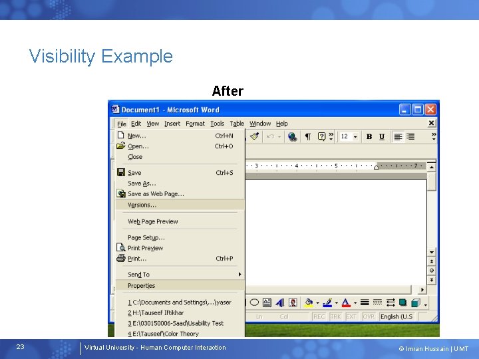This screenshot has width=479, height=359.
Task: Click the font size 12 field
Action: pos(345,136)
